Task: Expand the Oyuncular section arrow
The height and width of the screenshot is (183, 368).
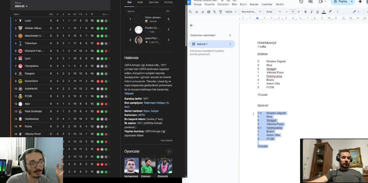Action: tap(169, 151)
